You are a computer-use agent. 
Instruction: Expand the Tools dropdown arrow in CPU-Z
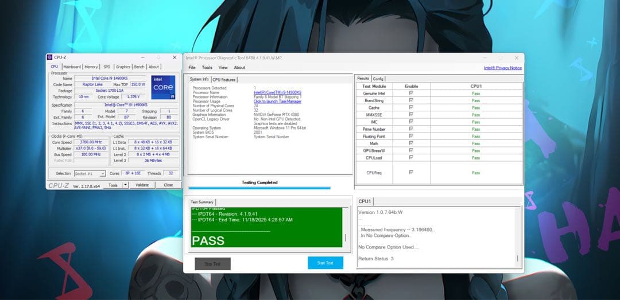126,185
